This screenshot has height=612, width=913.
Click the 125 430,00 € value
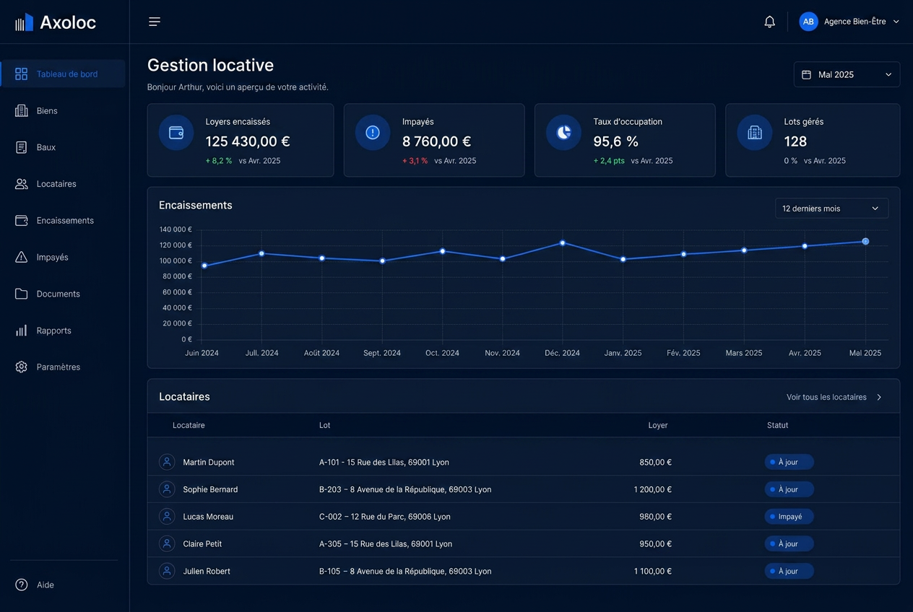tap(248, 141)
